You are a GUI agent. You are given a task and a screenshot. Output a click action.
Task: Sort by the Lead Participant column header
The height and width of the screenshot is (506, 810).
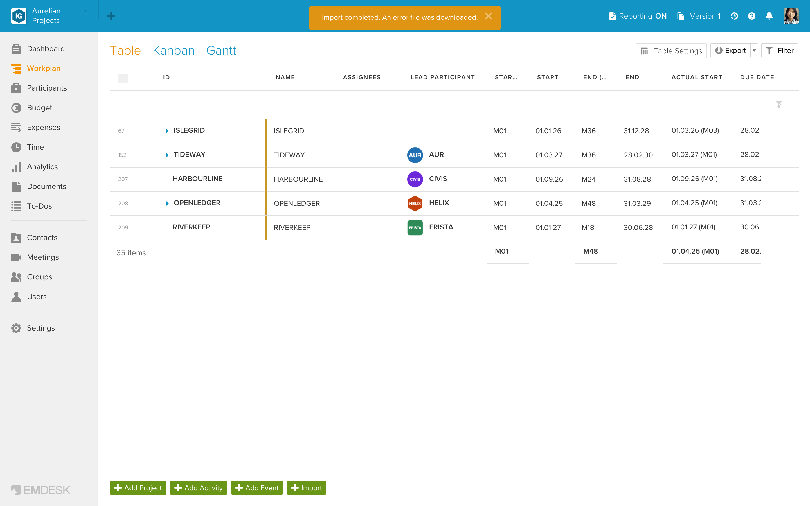click(x=442, y=77)
